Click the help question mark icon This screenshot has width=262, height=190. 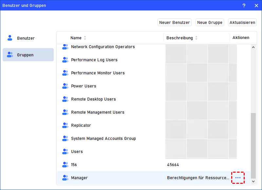tap(244, 6)
